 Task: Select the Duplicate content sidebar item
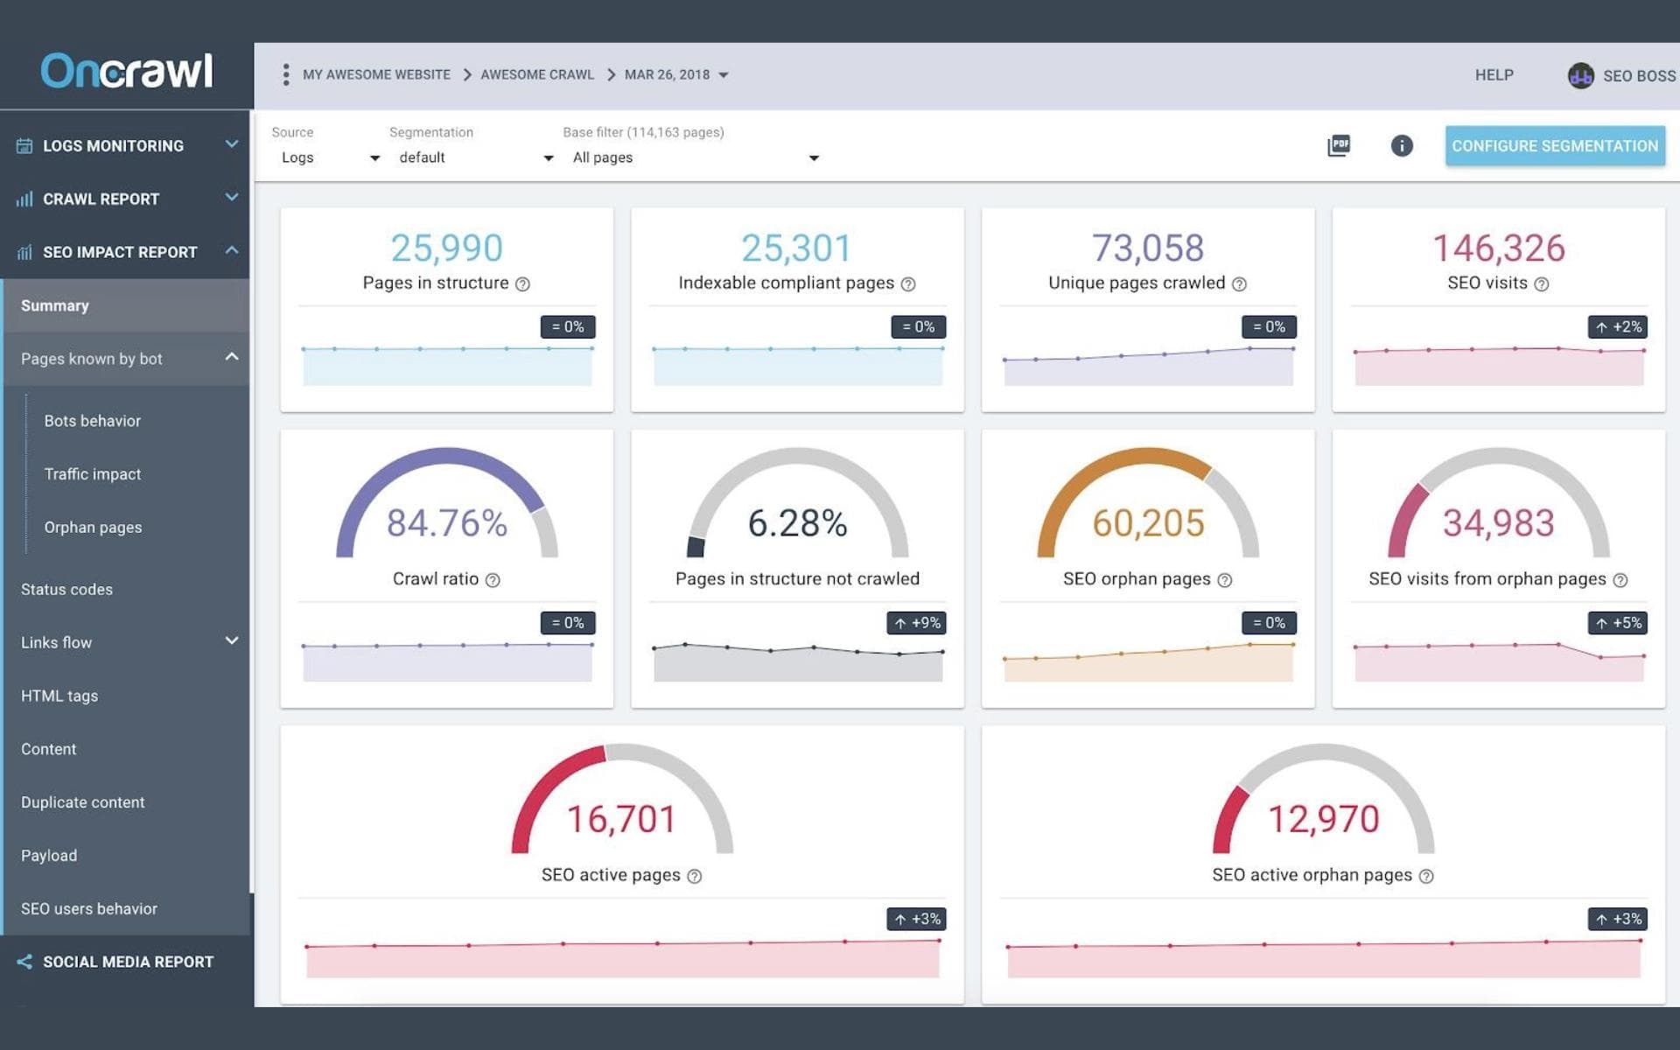coord(83,801)
